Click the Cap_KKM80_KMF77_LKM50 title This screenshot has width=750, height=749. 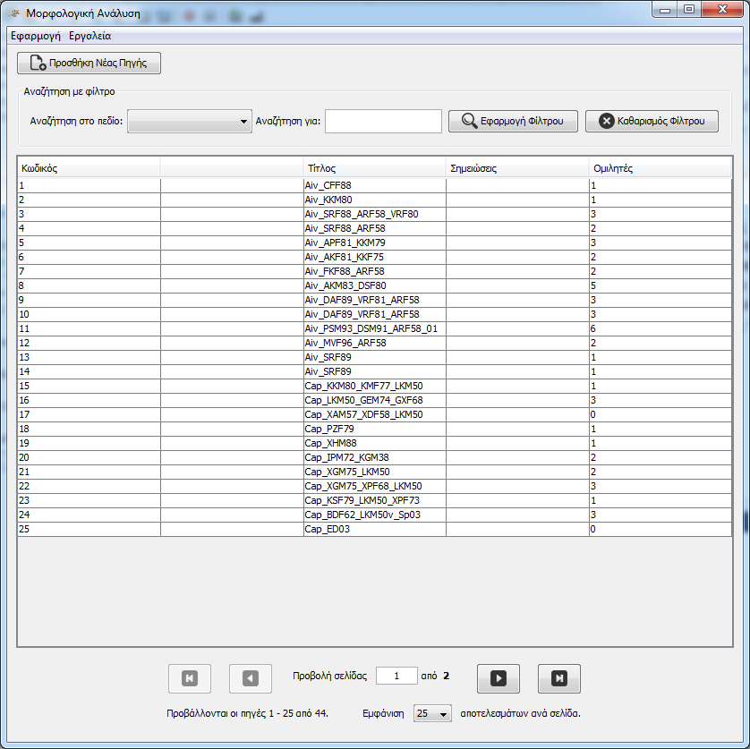[374, 386]
